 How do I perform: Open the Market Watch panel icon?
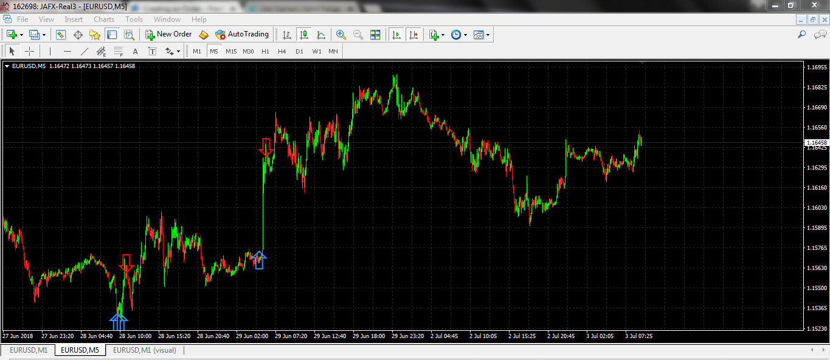[60, 35]
